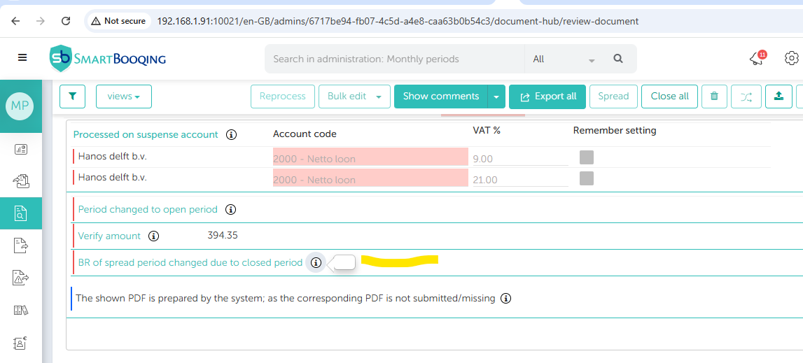This screenshot has width=803, height=363.
Task: Tick Remember setting checkbox for 9.00 row
Action: [x=586, y=157]
